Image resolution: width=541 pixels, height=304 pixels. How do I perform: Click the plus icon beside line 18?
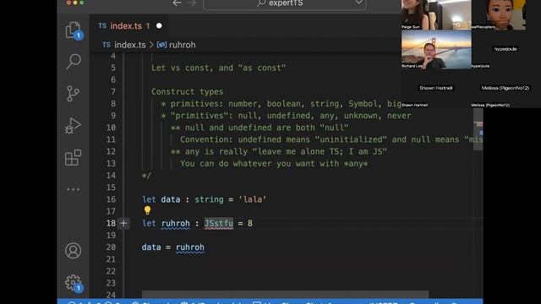point(123,223)
